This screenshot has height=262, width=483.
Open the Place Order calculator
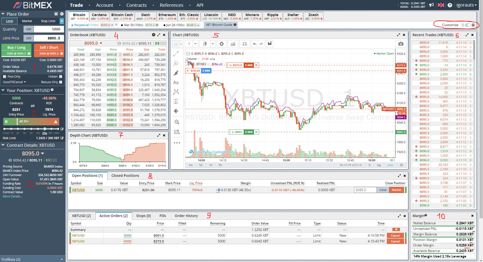pos(56,14)
